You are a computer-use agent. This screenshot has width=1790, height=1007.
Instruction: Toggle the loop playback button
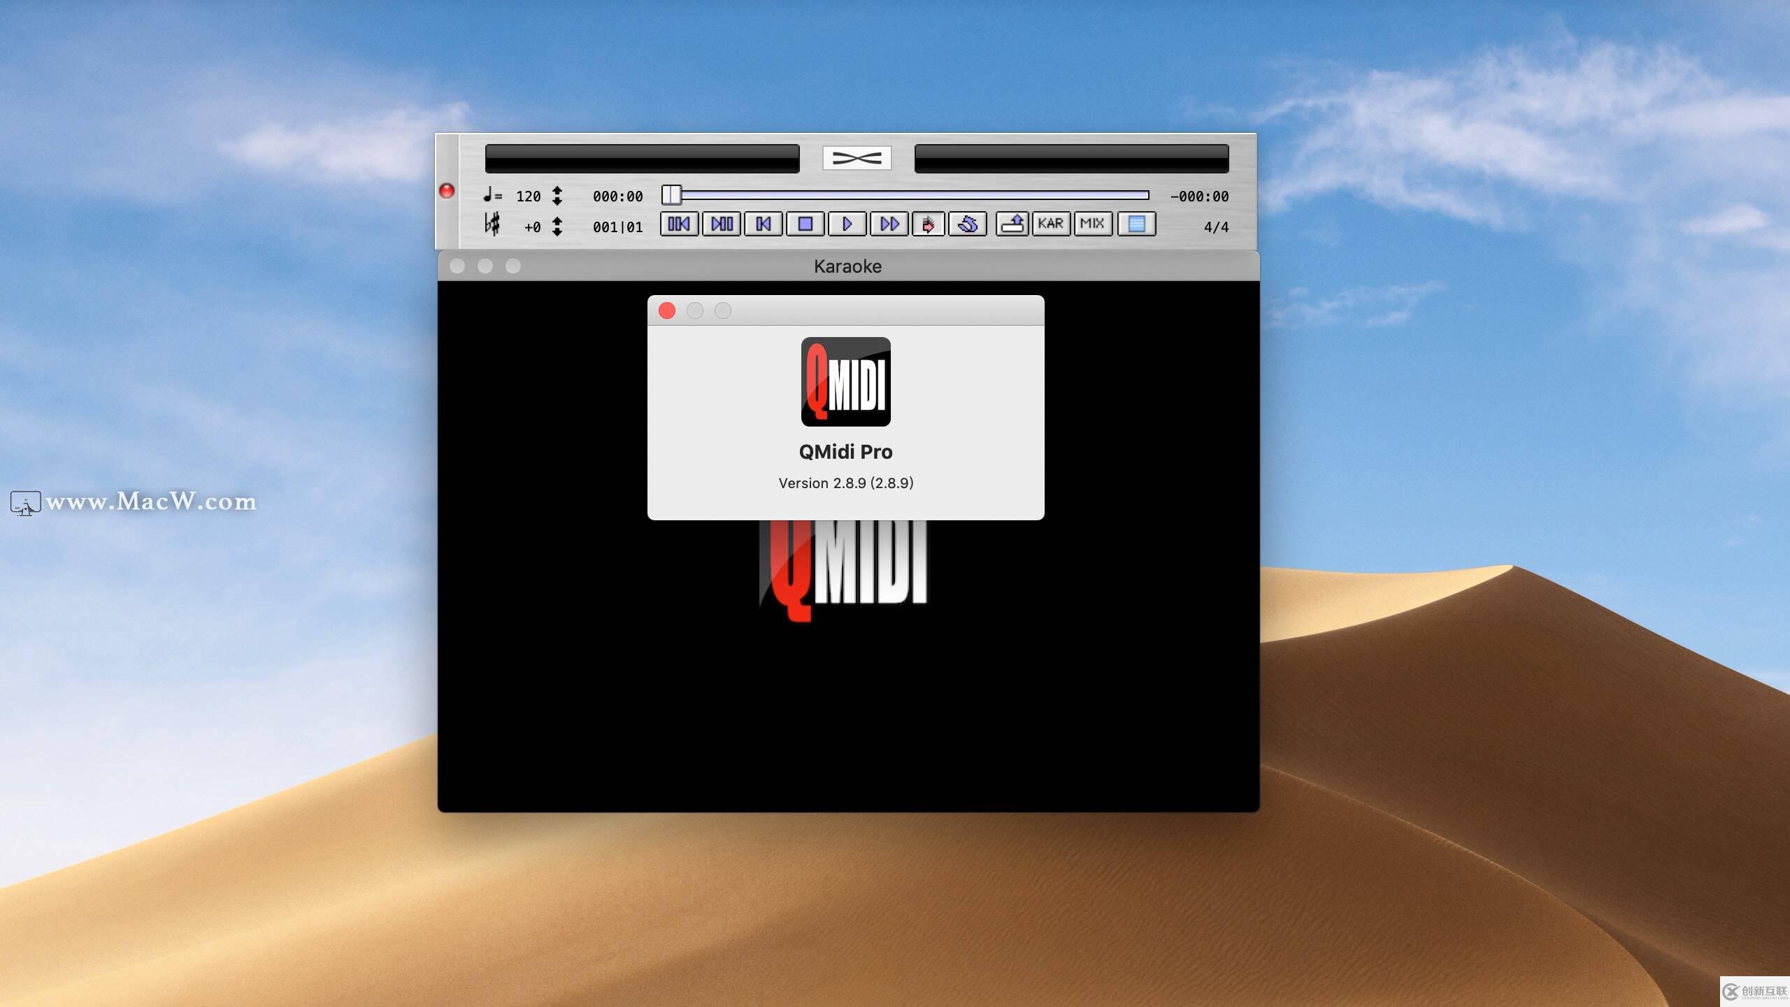pos(968,224)
